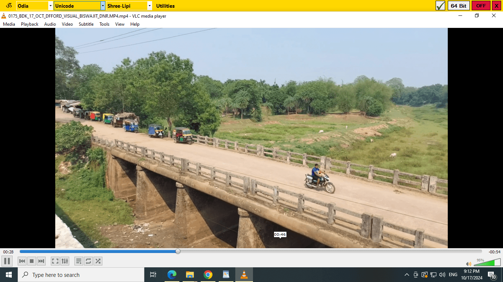Pause the video playback
Viewport: 503px width, 282px height.
coord(7,261)
